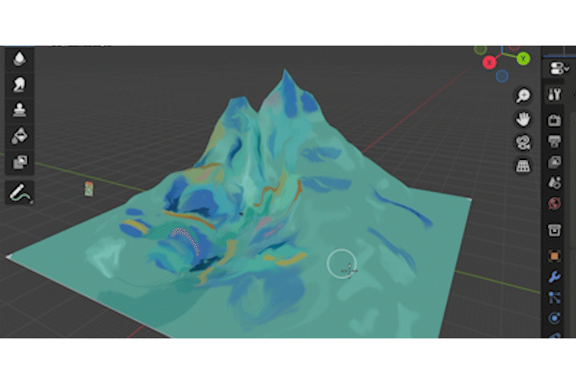Open the World properties tab
Viewport: 576px width, 384px height.
pyautogui.click(x=554, y=203)
